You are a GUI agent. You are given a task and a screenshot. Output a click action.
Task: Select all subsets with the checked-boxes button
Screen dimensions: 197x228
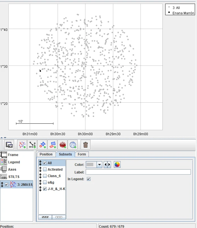[45, 217]
